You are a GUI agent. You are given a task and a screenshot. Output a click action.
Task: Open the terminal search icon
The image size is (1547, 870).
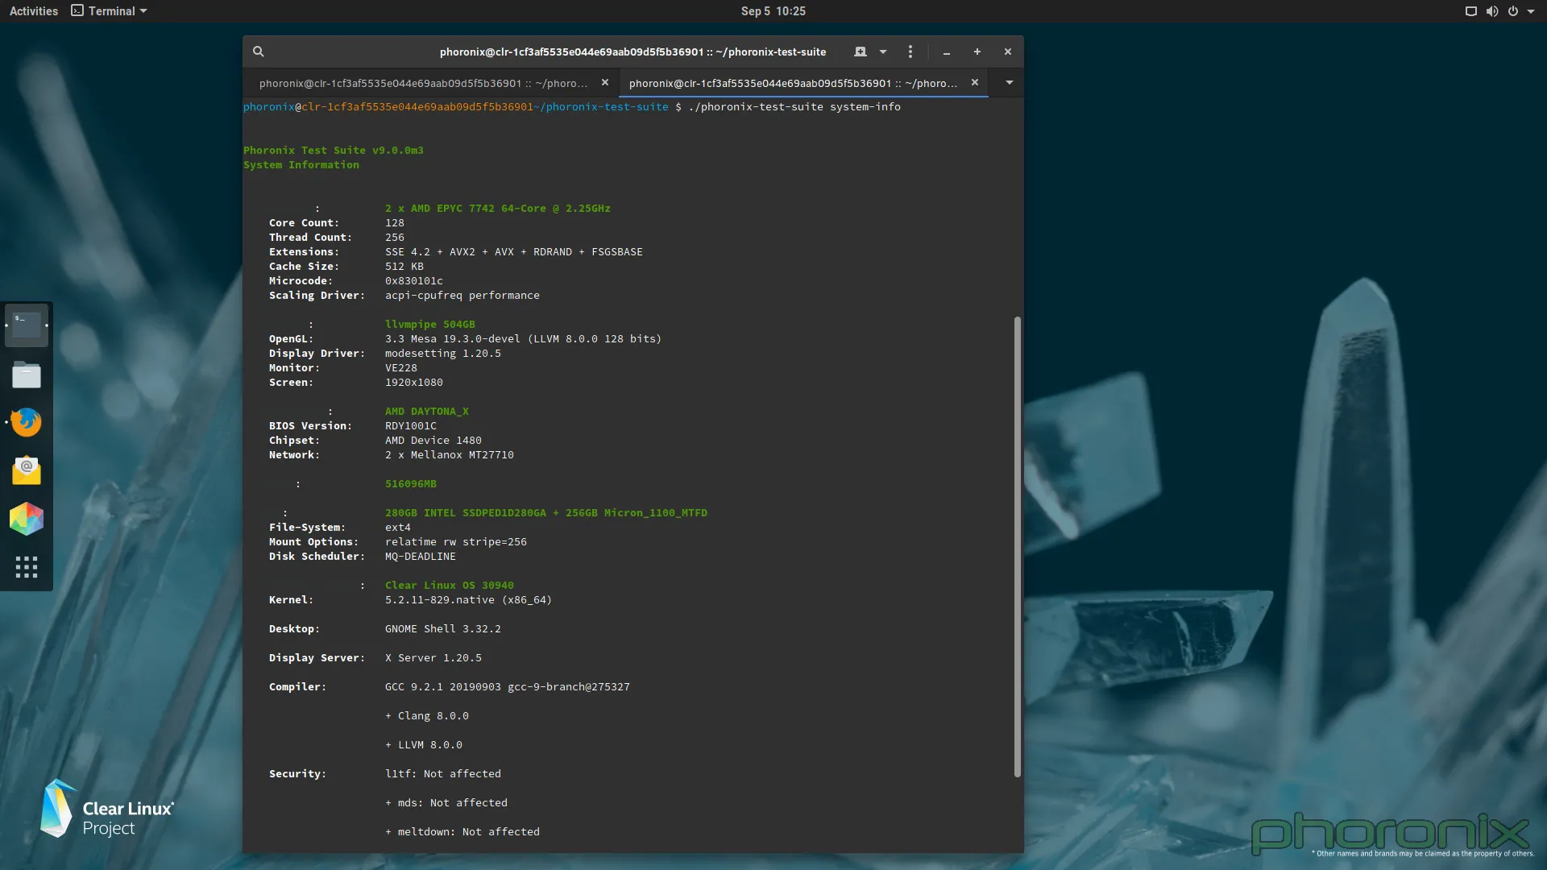[258, 52]
